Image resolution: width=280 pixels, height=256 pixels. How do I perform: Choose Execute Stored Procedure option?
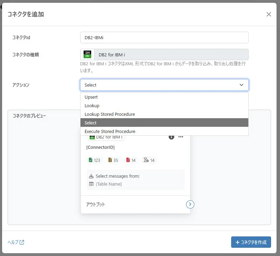click(164, 131)
